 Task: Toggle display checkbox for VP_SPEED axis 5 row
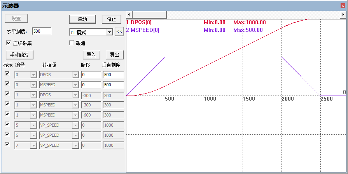coord(7,124)
